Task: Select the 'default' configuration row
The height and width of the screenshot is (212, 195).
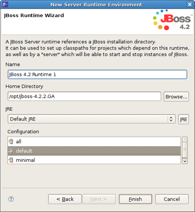Action: click(94, 151)
